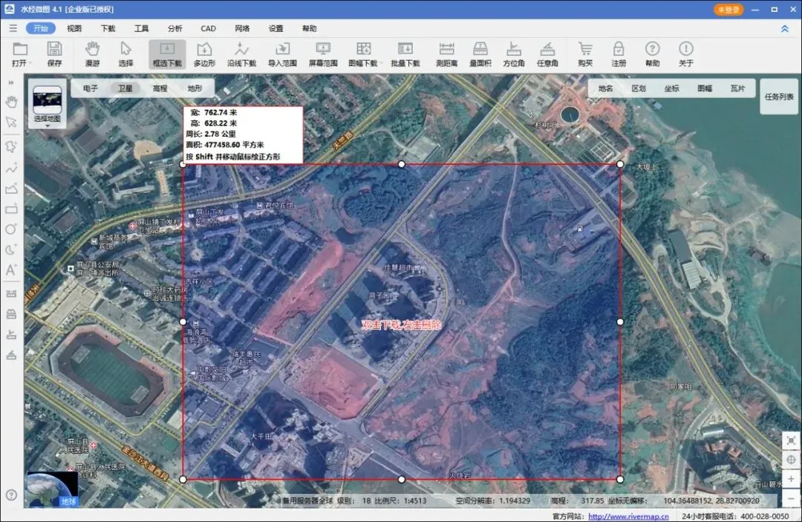Click the 保存 save icon

[x=54, y=54]
